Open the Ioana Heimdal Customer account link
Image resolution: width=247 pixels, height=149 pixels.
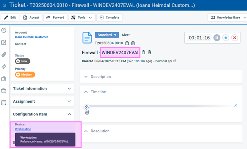pos(31,37)
